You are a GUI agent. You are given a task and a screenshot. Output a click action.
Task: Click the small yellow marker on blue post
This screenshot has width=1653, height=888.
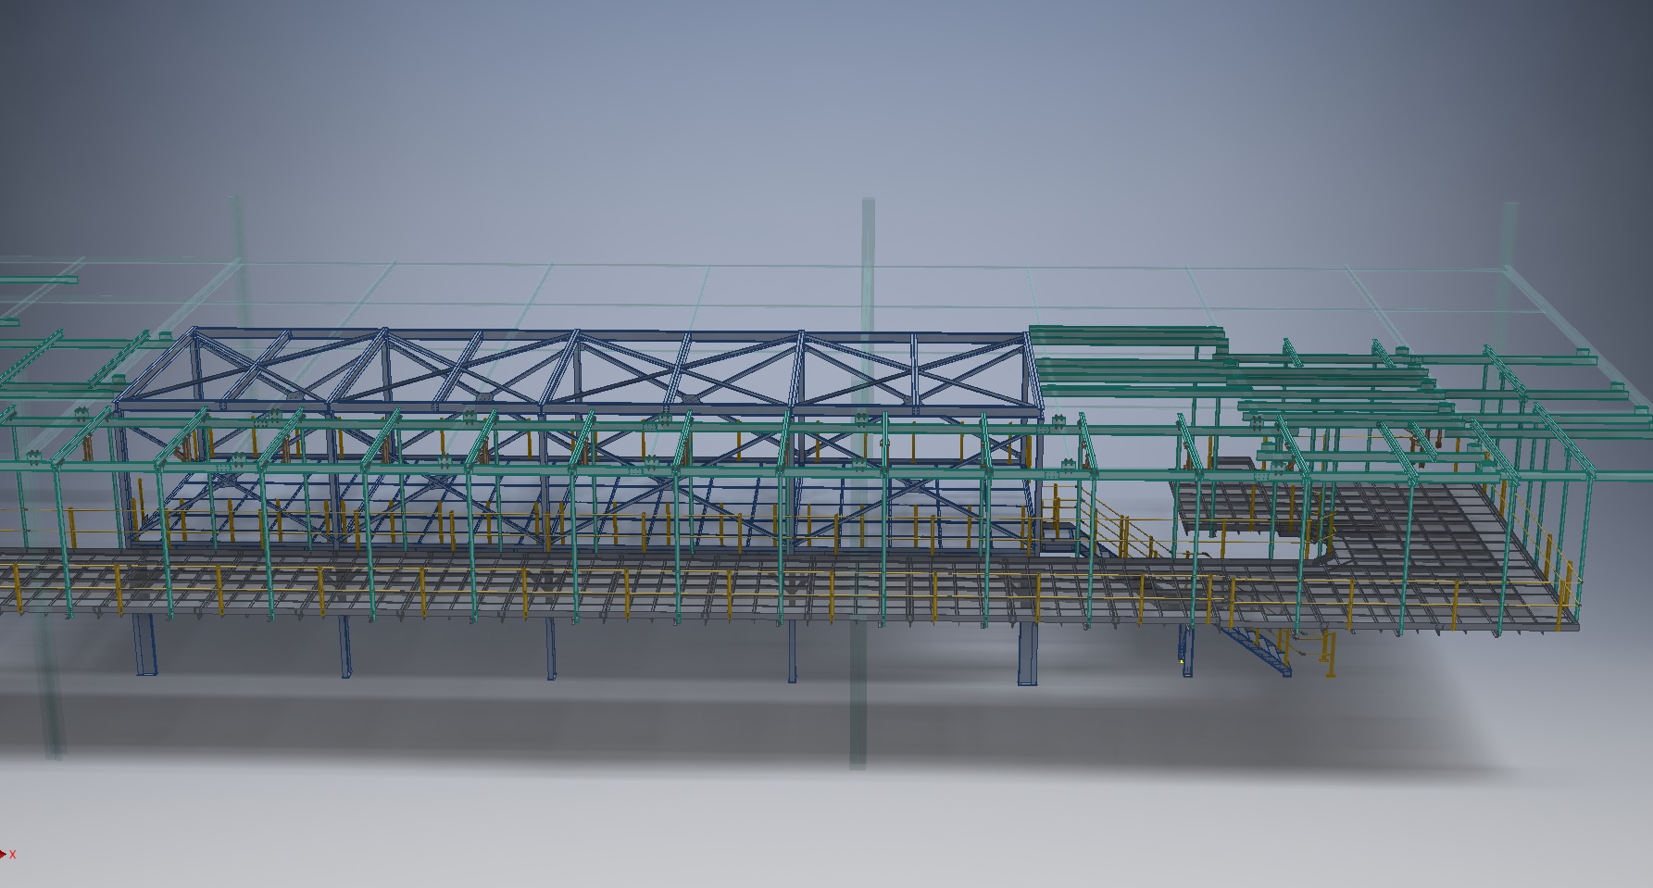(x=1183, y=661)
